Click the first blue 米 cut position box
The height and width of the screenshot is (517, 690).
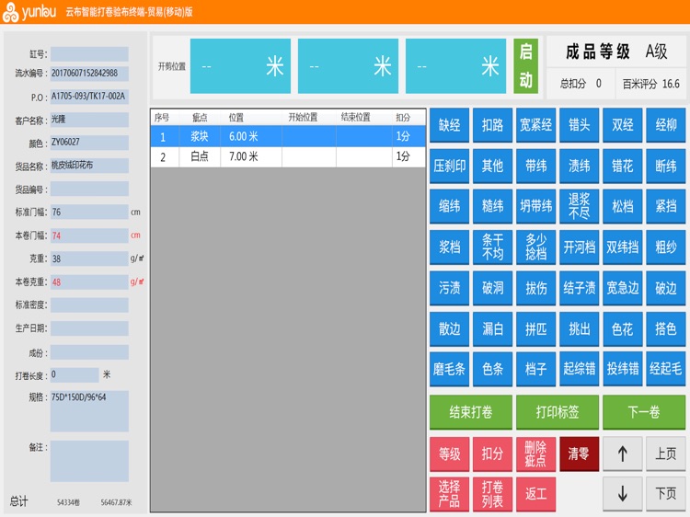click(240, 66)
